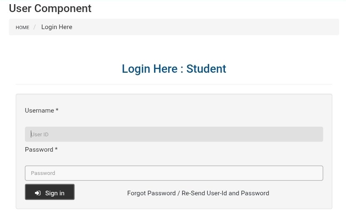Focus the User ID input field
The width and height of the screenshot is (346, 214).
click(x=174, y=134)
